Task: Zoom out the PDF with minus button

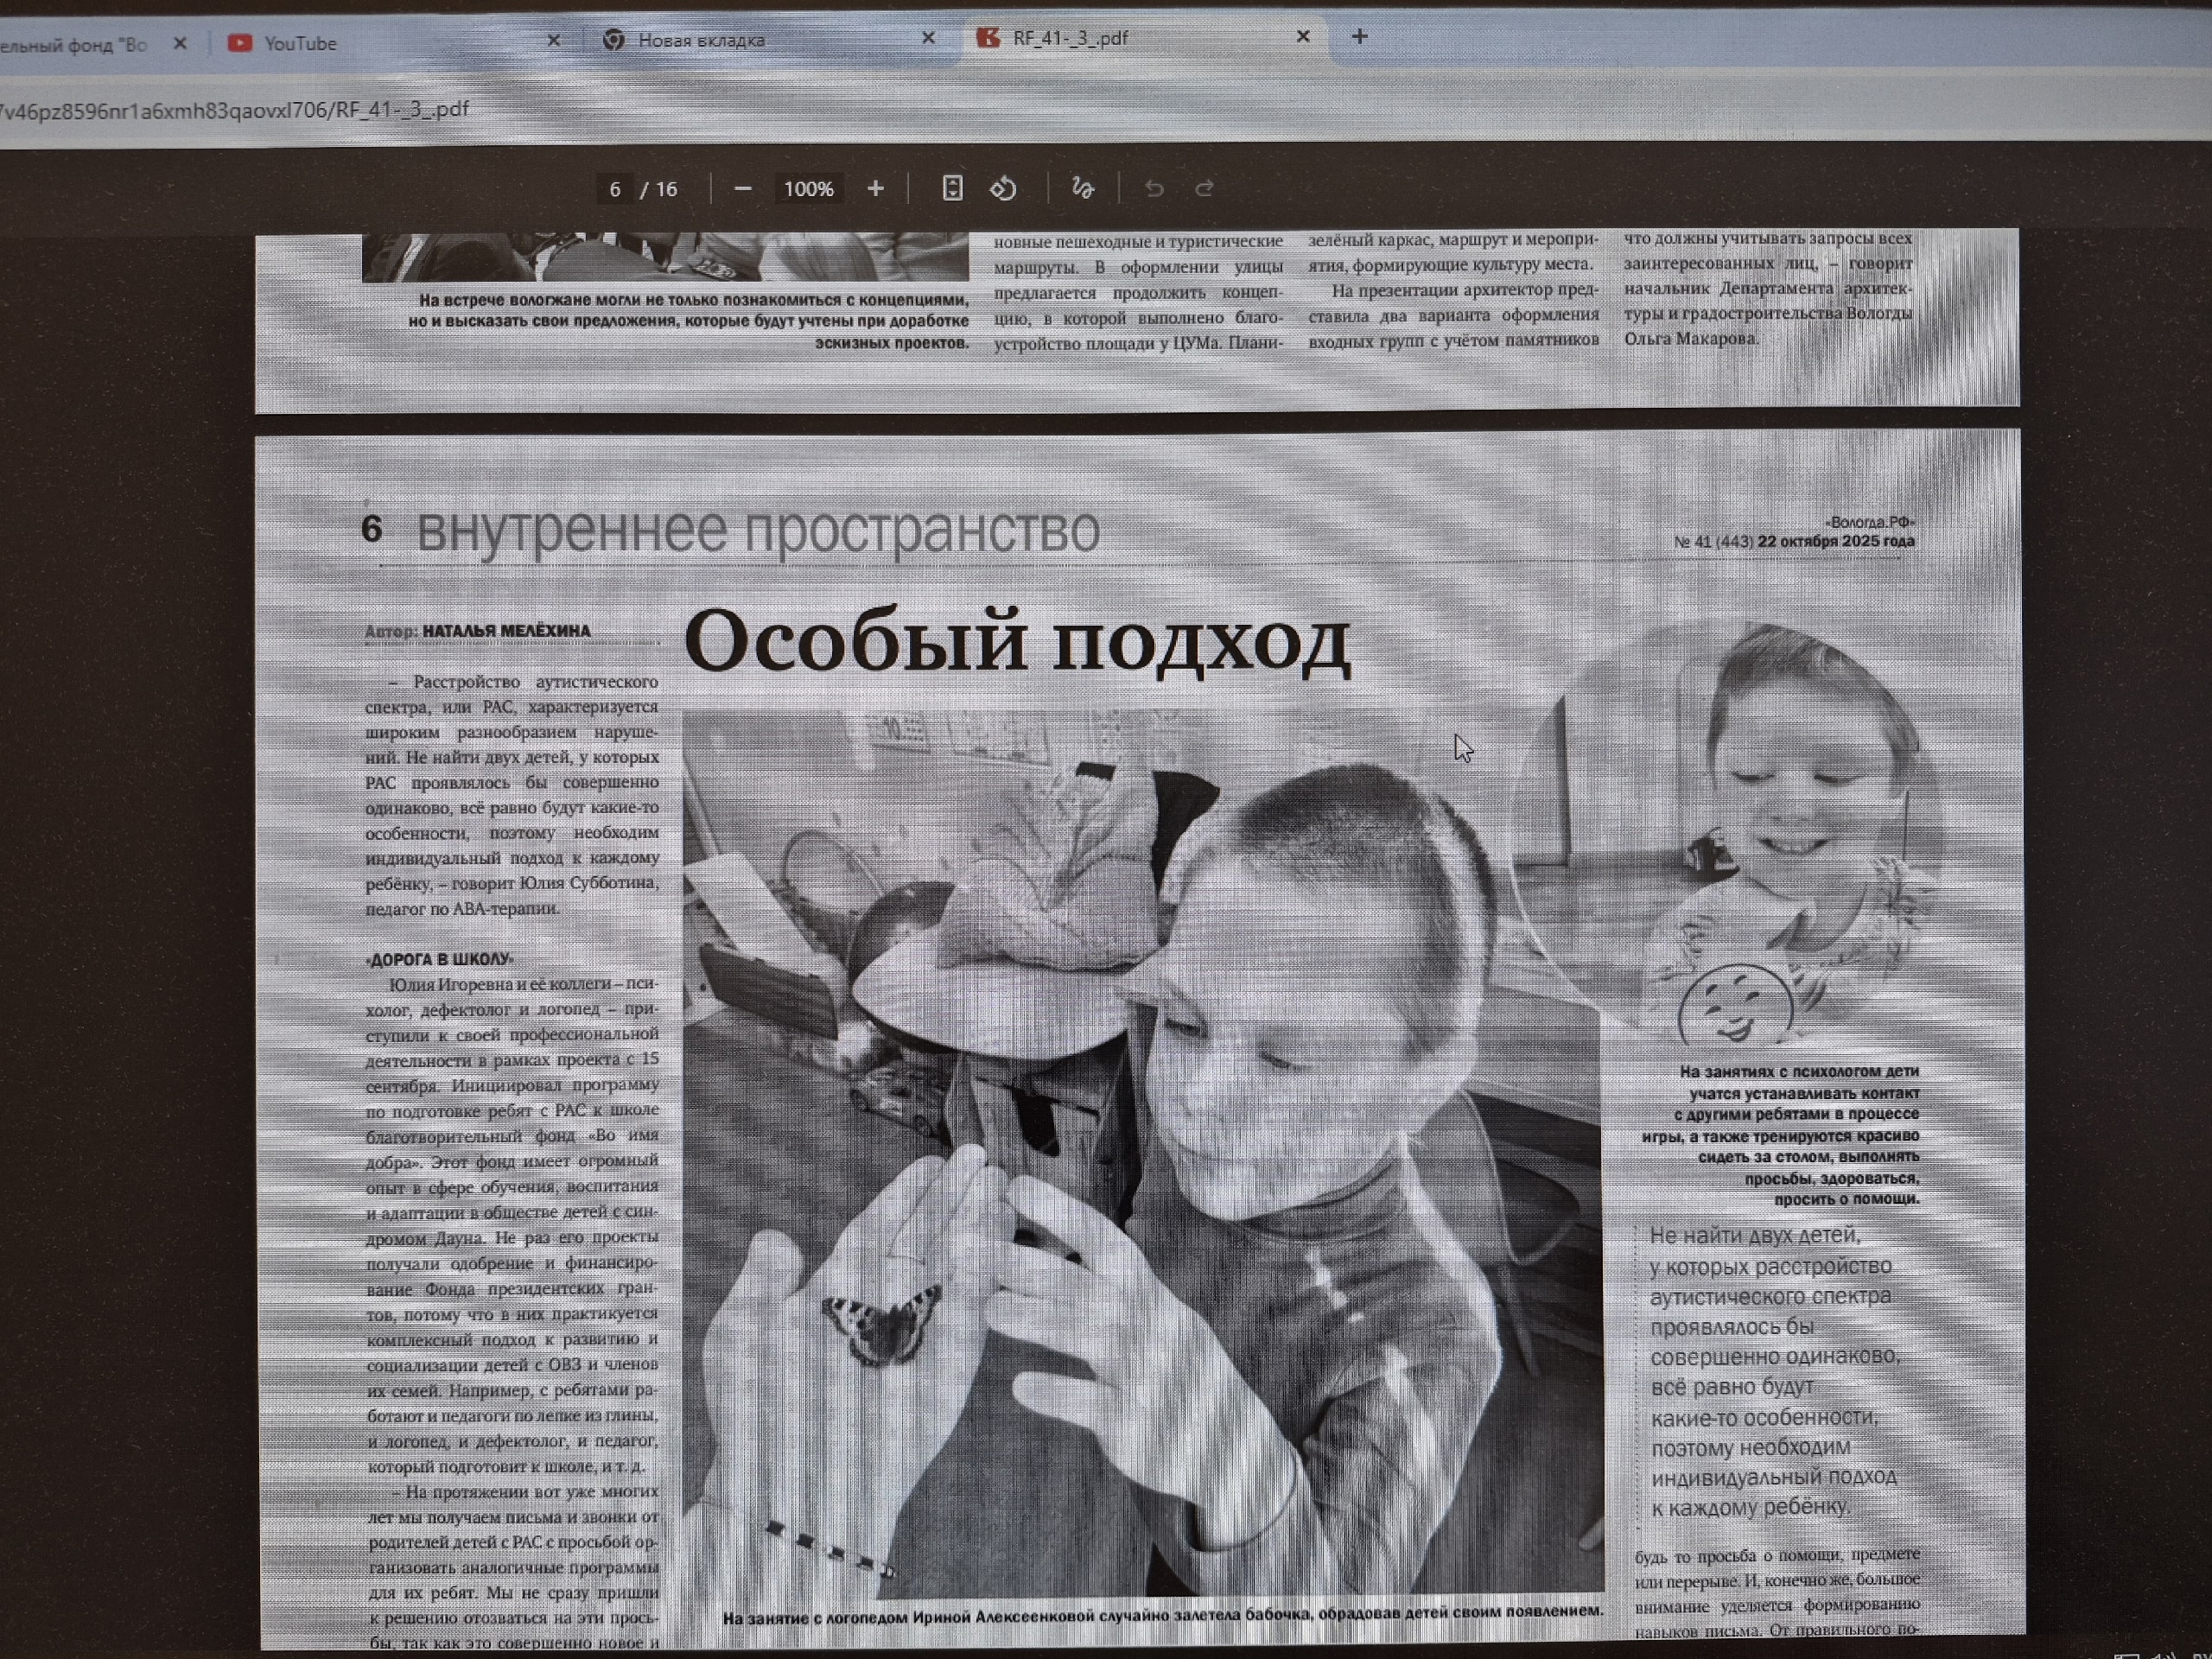Action: point(742,189)
